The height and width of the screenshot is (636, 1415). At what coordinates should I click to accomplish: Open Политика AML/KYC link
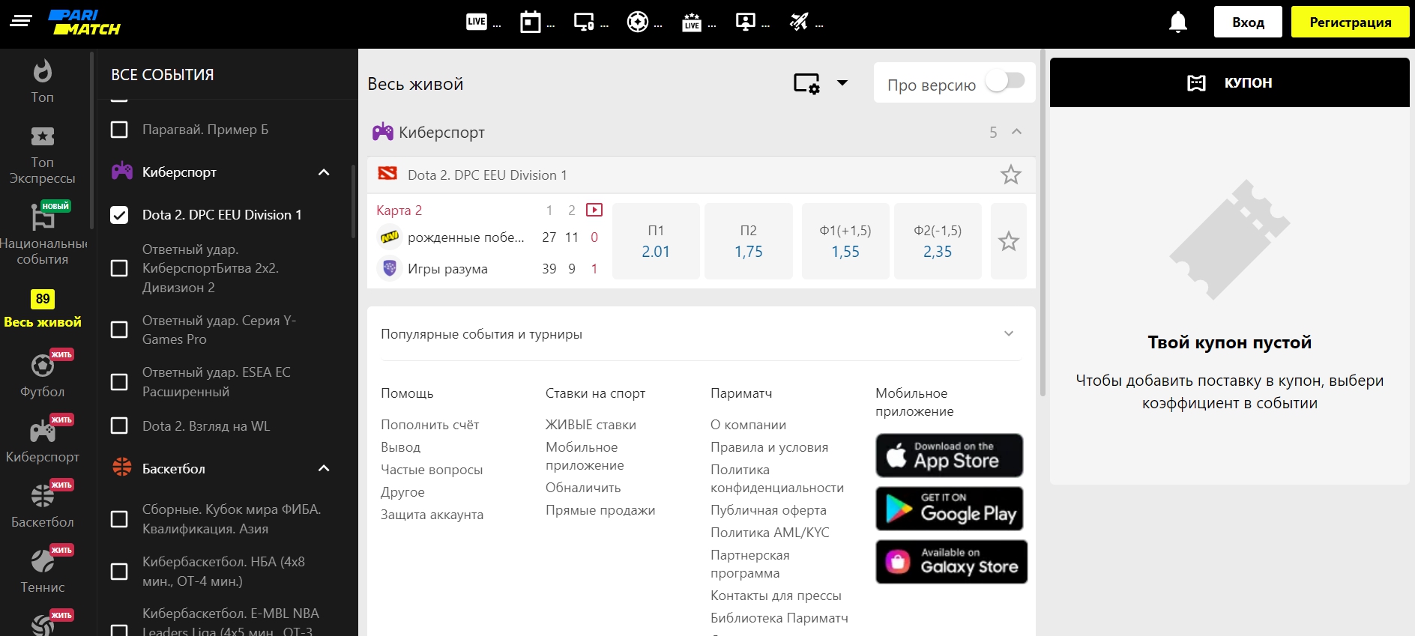coord(770,533)
